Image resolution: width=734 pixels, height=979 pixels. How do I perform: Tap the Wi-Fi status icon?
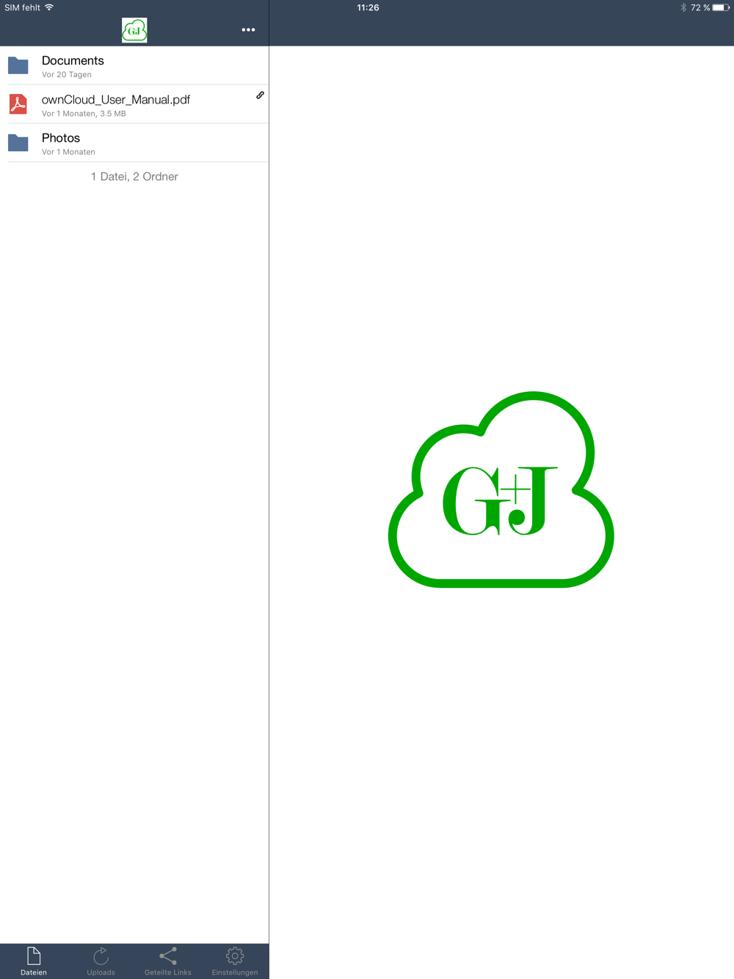pos(49,7)
